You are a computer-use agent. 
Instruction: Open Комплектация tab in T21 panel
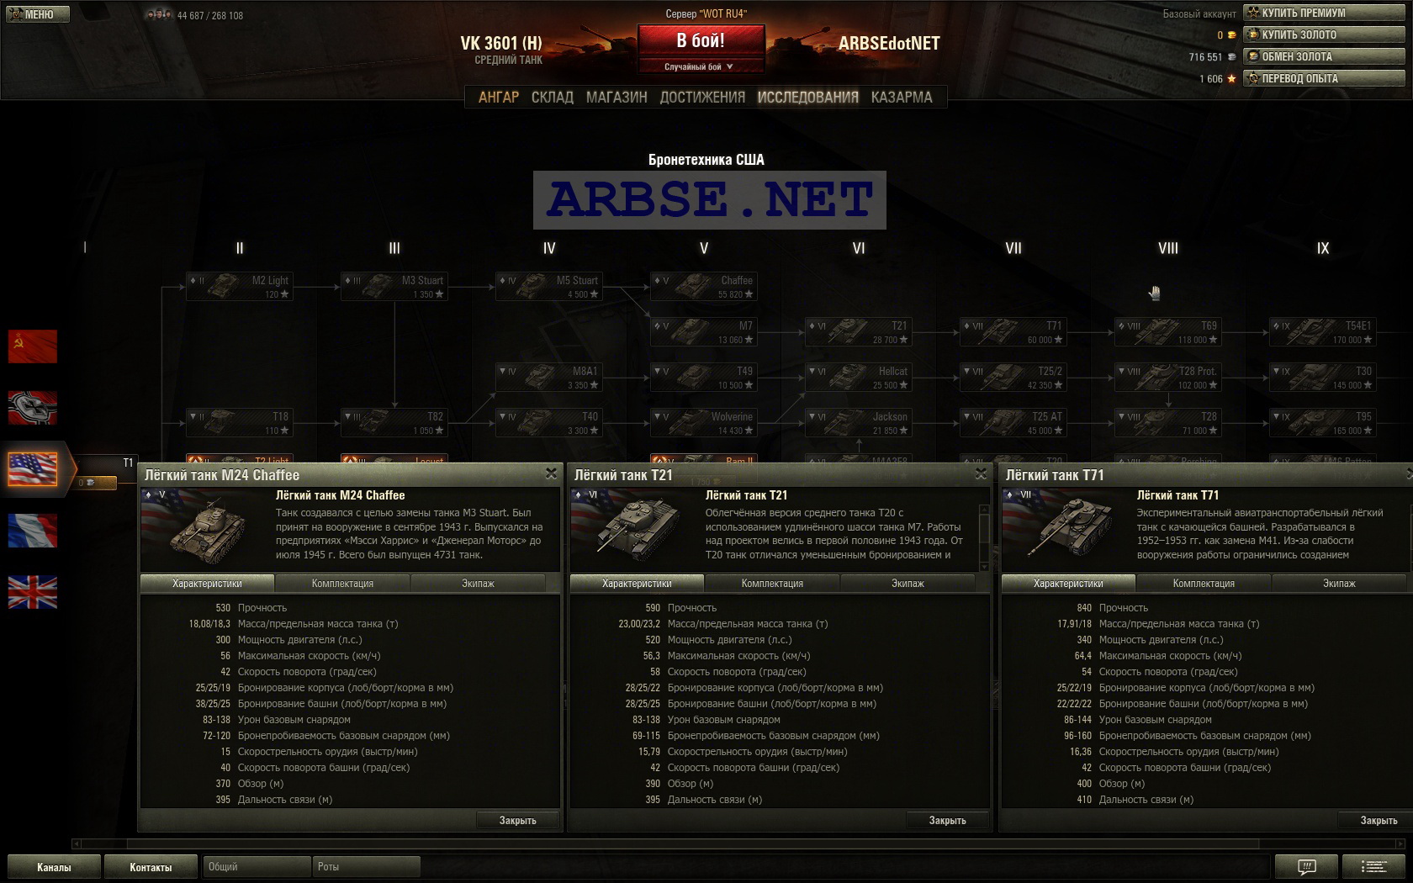pos(772,584)
